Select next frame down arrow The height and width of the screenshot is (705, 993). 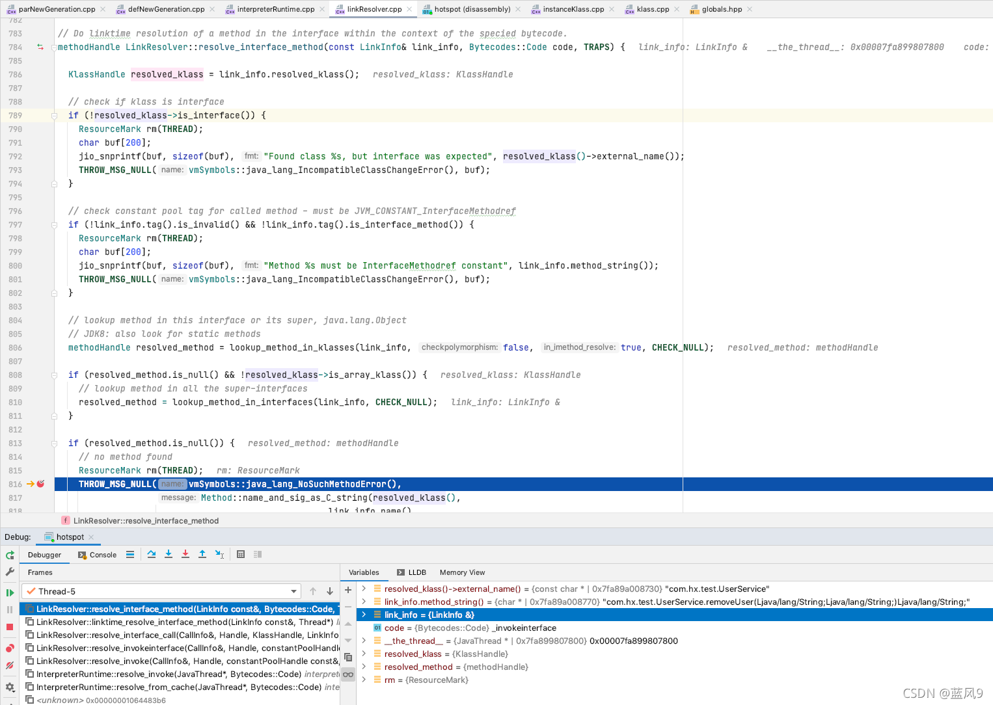[x=330, y=591]
